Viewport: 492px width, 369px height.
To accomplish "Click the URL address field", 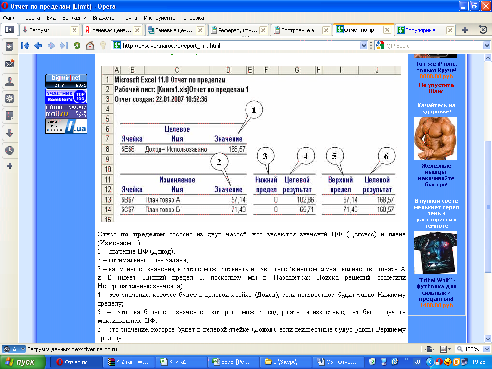I will (240, 46).
